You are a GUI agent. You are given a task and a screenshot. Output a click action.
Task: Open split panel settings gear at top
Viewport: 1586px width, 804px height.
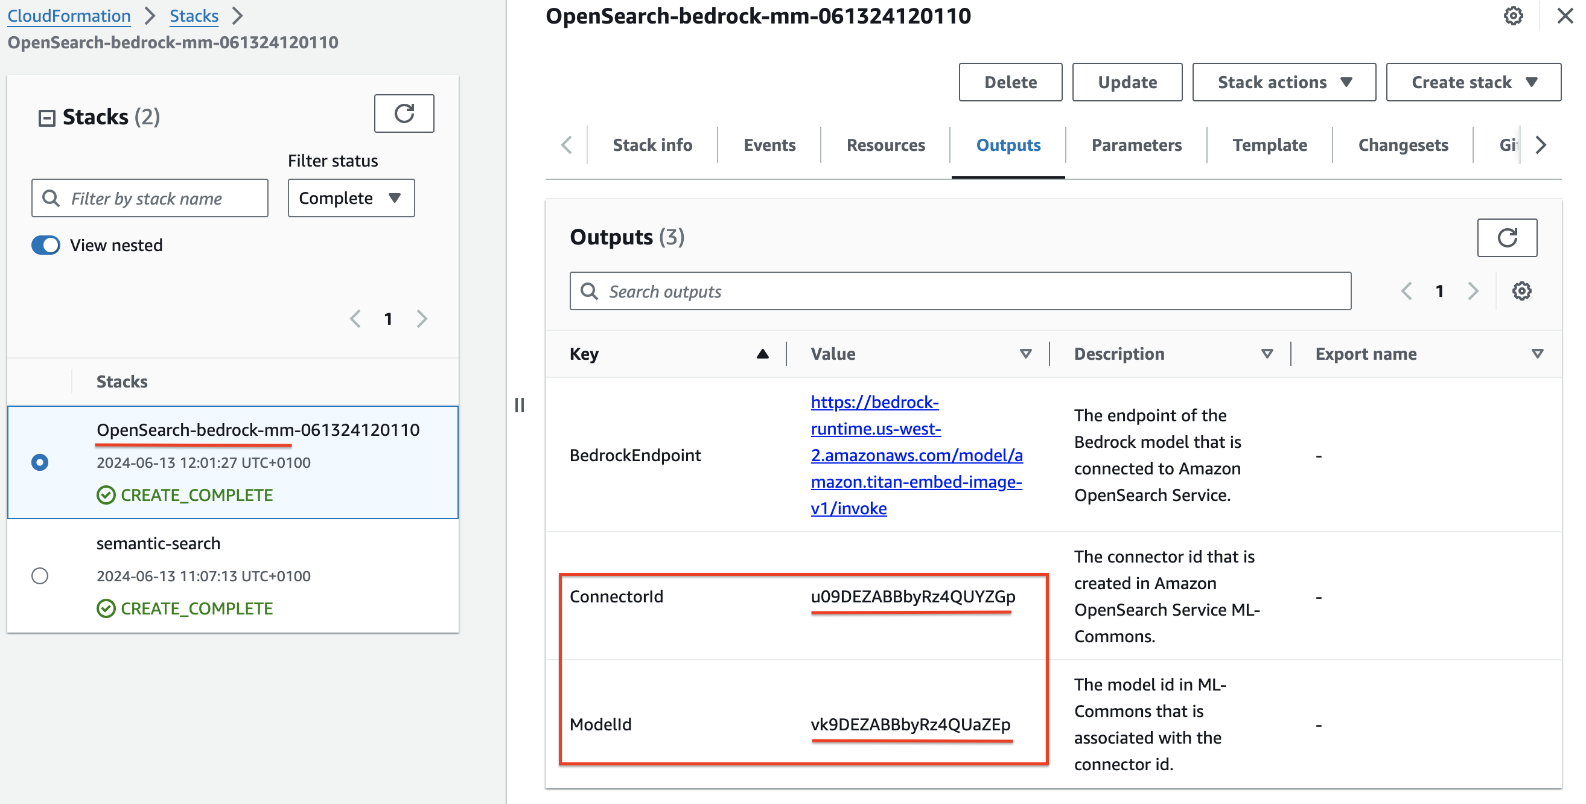[1513, 16]
